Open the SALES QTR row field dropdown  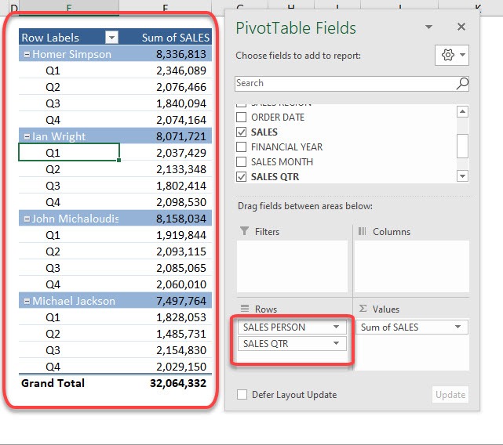click(x=336, y=343)
